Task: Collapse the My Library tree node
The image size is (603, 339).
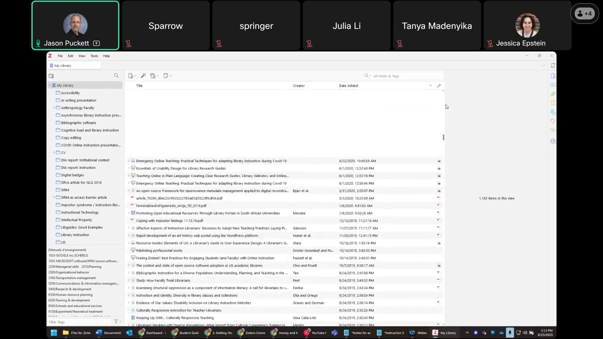Action: pyautogui.click(x=49, y=85)
